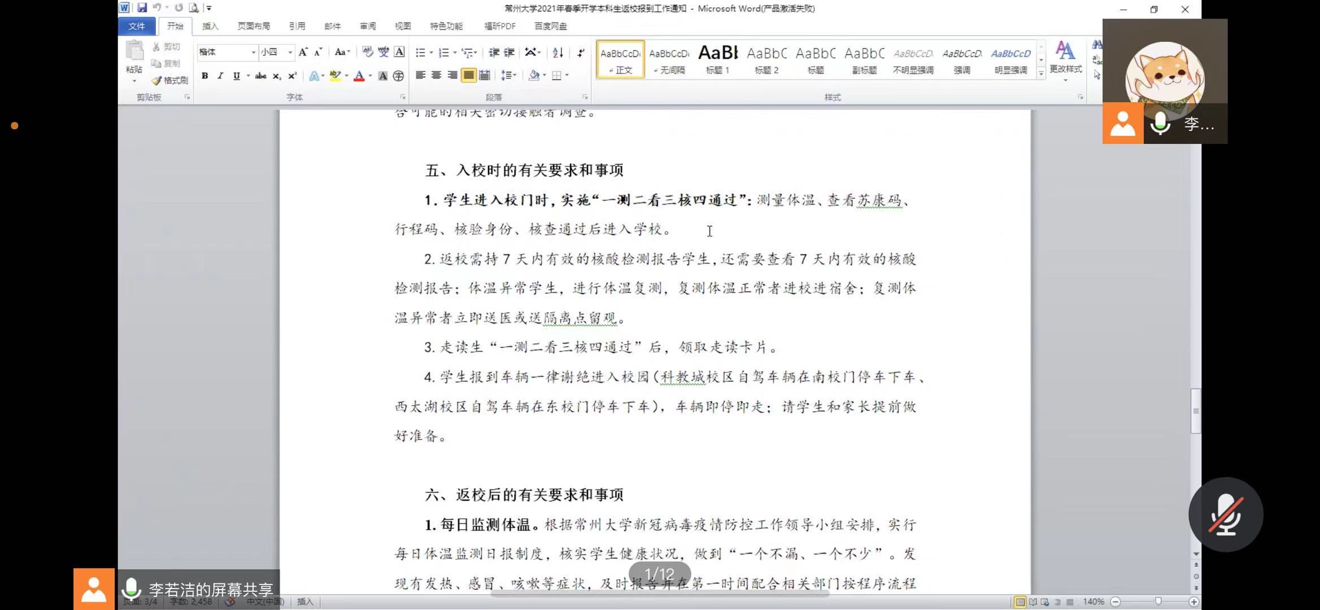1320x610 pixels.
Task: Zoom in with the plus button
Action: (1193, 602)
